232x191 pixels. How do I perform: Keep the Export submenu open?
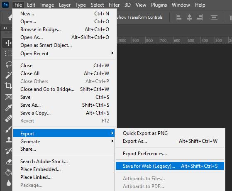click(64, 133)
